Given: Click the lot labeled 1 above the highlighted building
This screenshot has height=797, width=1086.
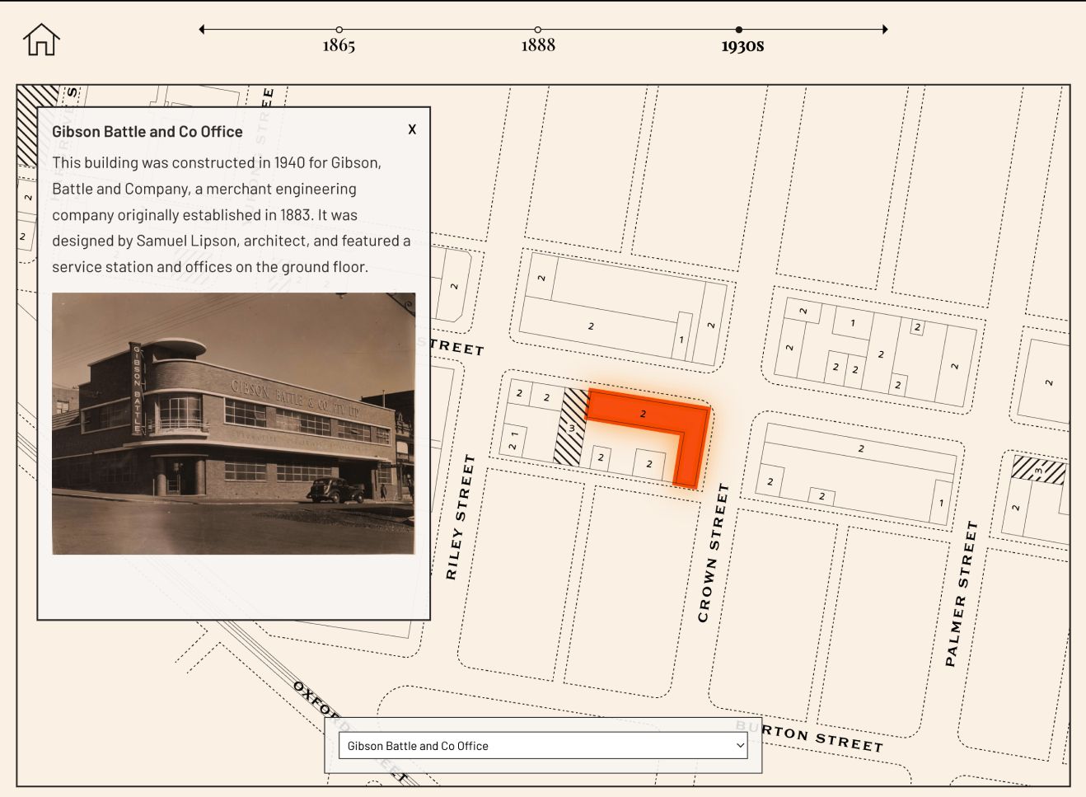Looking at the screenshot, I should tap(681, 338).
